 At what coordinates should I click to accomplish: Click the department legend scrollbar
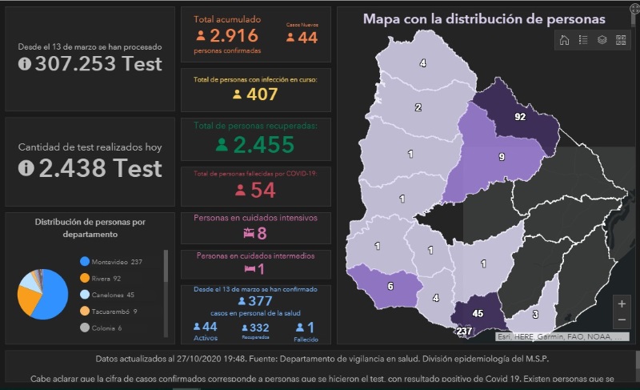pyautogui.click(x=166, y=268)
